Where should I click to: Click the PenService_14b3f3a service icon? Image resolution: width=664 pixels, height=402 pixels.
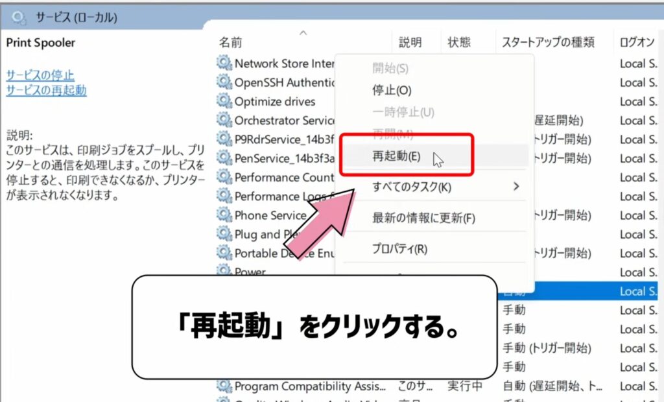click(x=222, y=158)
